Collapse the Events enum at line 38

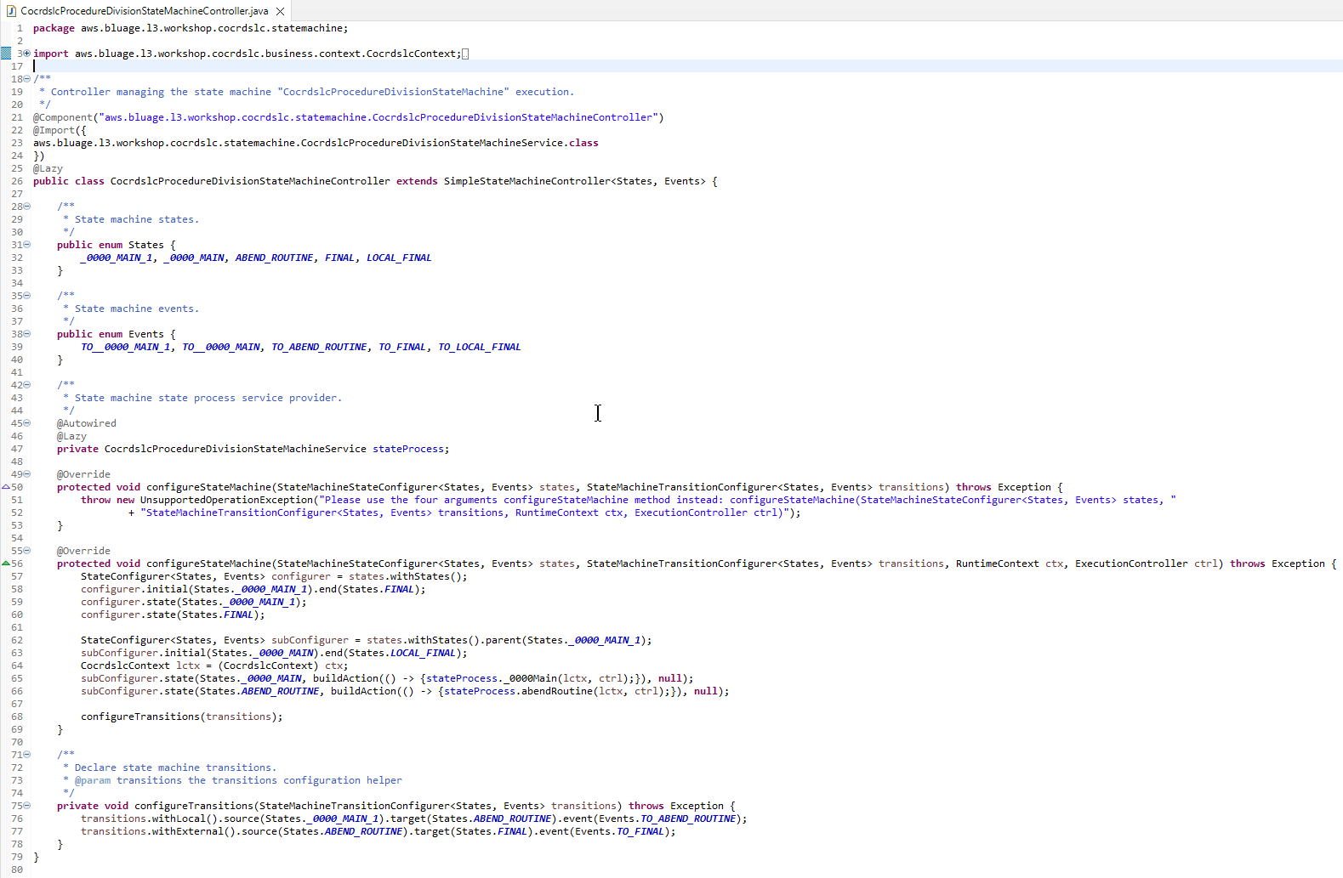(27, 334)
